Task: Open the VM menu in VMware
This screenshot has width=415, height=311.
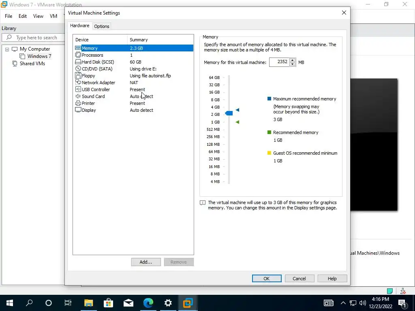Action: tap(53, 16)
